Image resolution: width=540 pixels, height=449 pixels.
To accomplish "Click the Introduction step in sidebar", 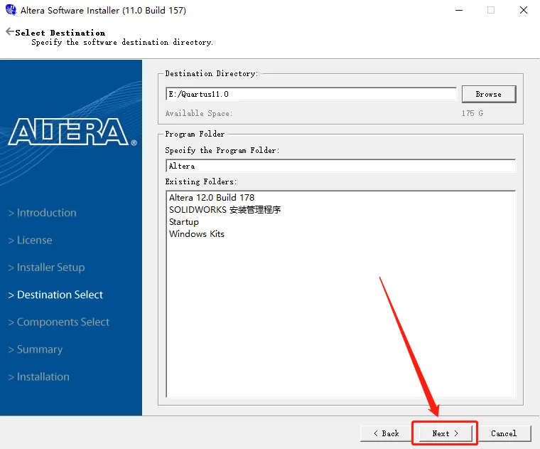I will (x=43, y=213).
